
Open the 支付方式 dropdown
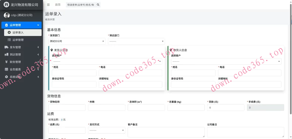[106, 130]
